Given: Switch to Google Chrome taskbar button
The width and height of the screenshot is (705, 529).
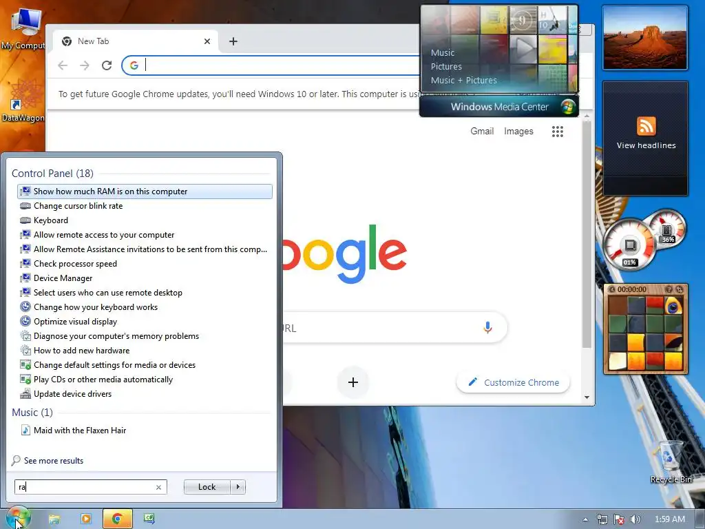Looking at the screenshot, I should pyautogui.click(x=117, y=519).
